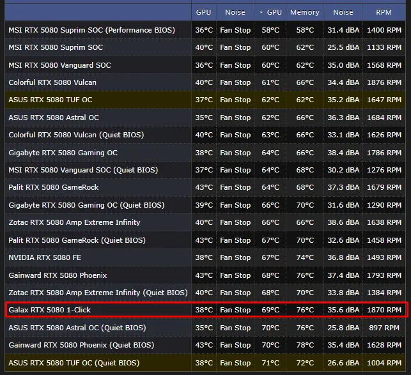411x375 pixels.
Task: Select the 33.1 dBA cell
Action: tap(343, 135)
